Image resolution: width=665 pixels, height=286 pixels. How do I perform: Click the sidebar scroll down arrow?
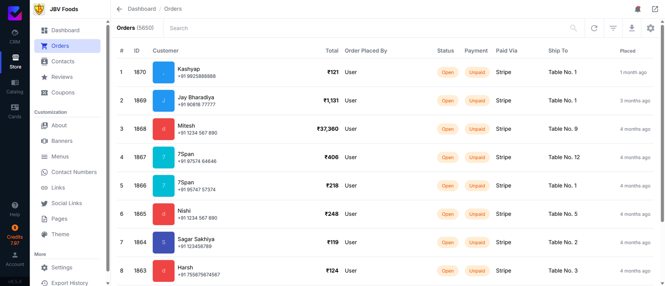tap(108, 283)
